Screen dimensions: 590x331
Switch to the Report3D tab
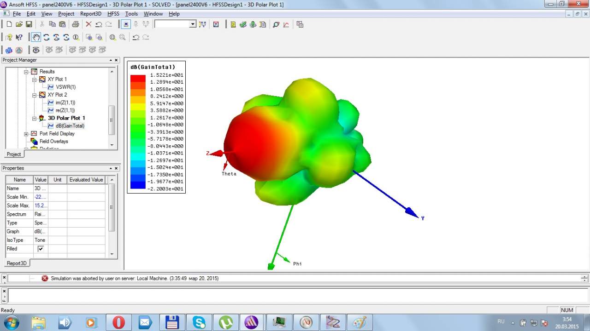[17, 263]
